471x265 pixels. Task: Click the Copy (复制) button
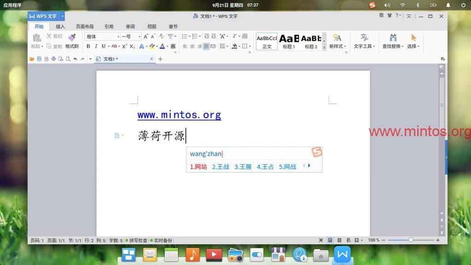tap(54, 46)
